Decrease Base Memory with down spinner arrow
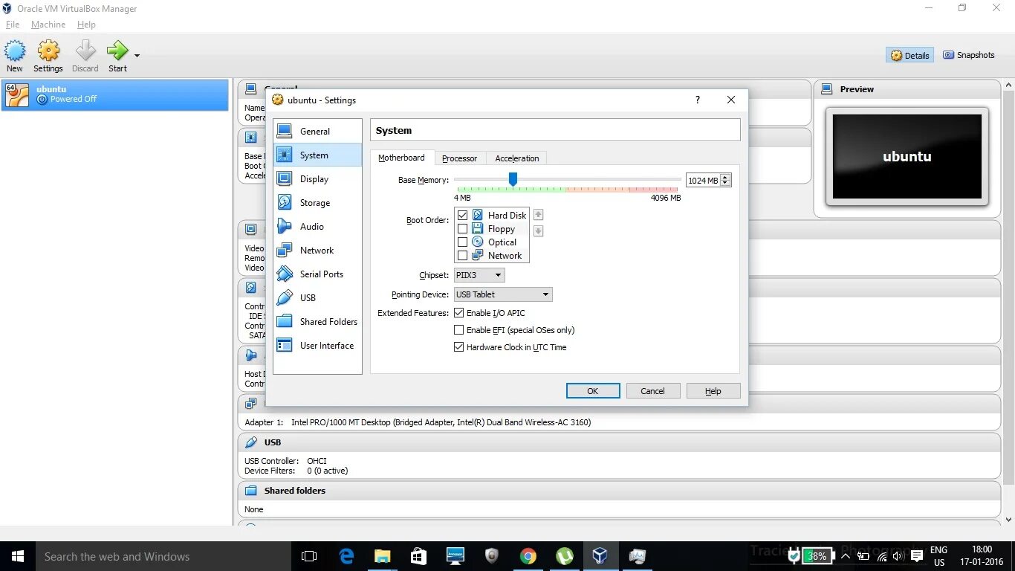This screenshot has height=571, width=1015. click(x=726, y=184)
